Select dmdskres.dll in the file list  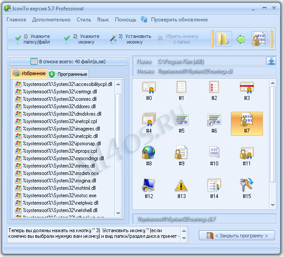pos(58,114)
